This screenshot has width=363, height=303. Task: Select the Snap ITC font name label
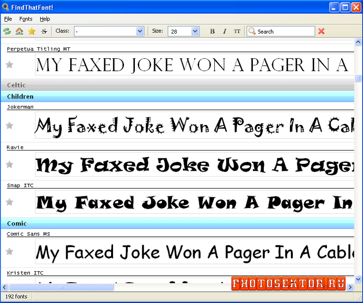[20, 185]
